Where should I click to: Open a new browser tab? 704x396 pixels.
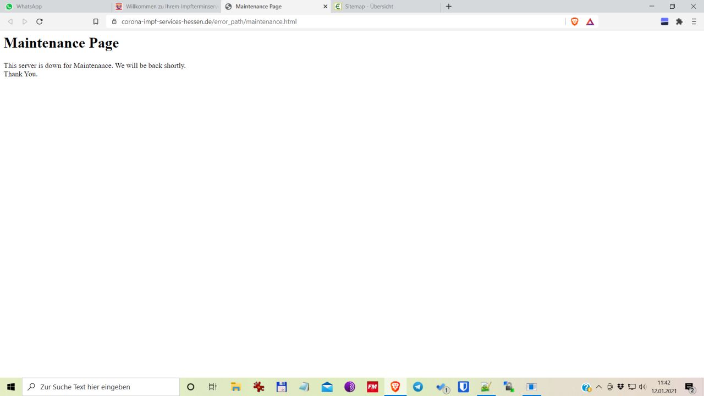[x=449, y=7]
